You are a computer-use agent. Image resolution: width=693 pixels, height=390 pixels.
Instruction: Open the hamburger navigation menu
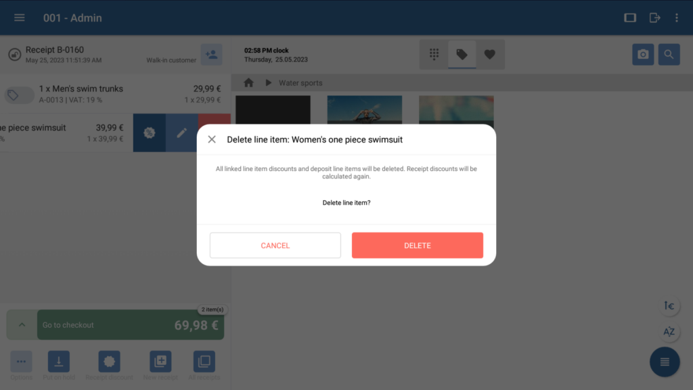tap(19, 18)
